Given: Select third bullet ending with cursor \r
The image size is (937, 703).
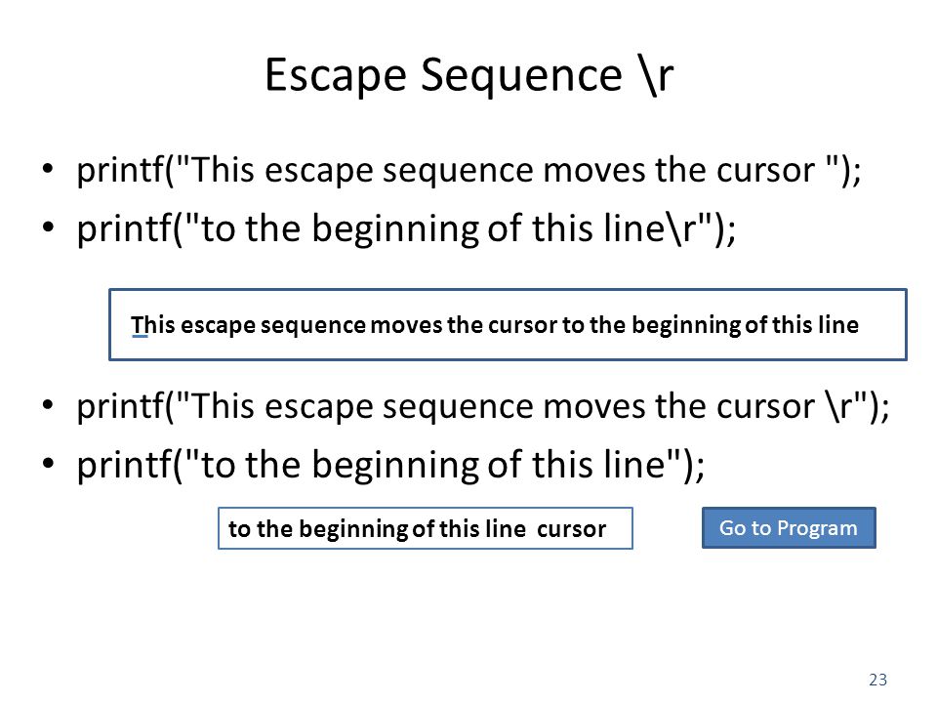Looking at the screenshot, I should click(483, 406).
